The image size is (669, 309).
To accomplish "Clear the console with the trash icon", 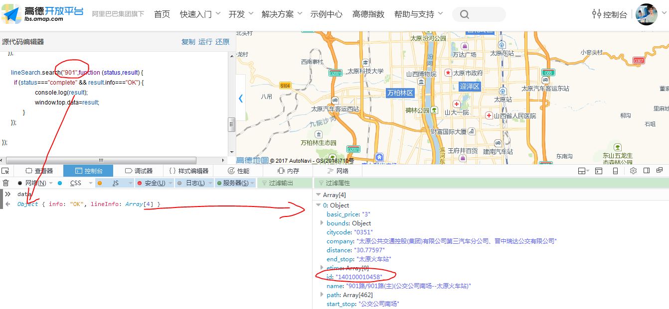I will pos(5,183).
